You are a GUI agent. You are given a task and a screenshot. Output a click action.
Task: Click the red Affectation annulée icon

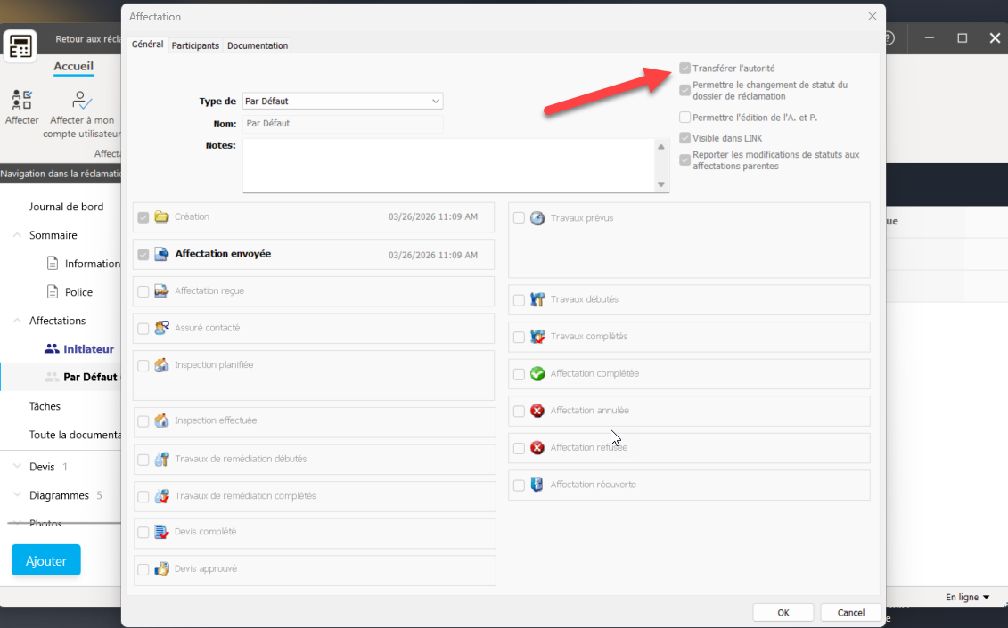[x=537, y=411]
